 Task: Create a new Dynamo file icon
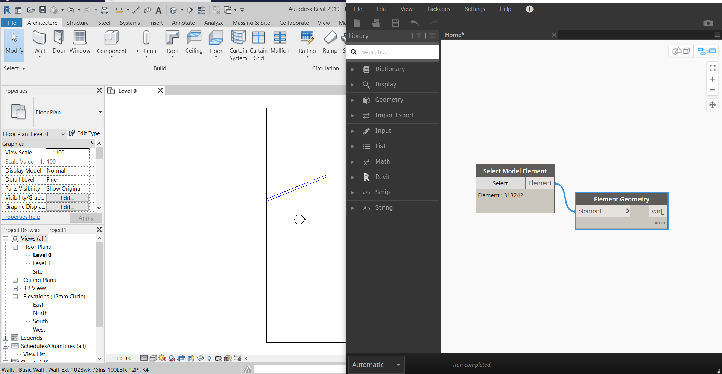point(357,23)
